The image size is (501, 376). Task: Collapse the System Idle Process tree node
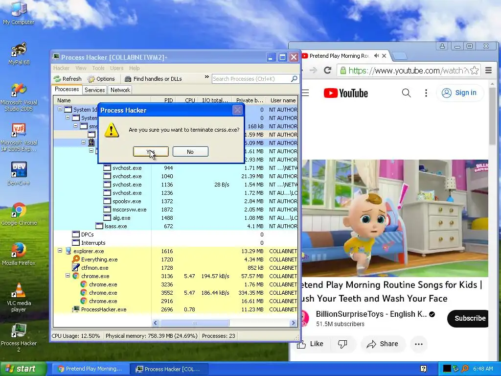coord(60,109)
